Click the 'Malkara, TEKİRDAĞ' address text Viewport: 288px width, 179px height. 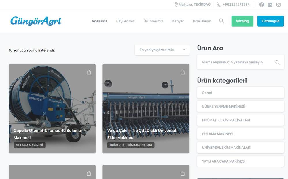pos(195,5)
